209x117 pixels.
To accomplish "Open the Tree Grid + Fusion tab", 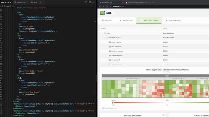I will tap(149, 20).
